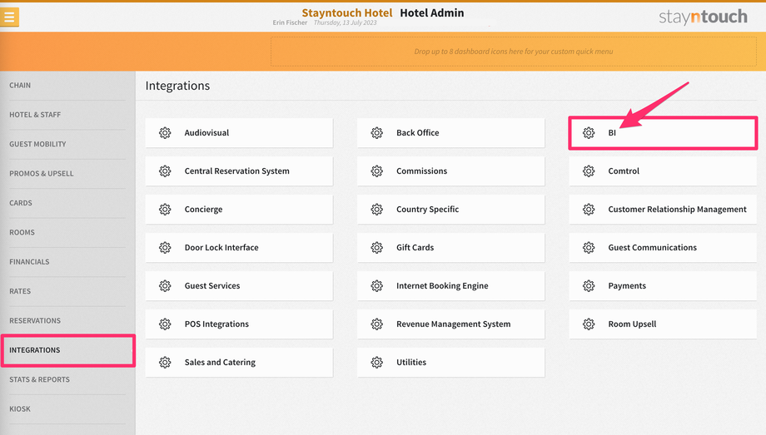Image resolution: width=766 pixels, height=435 pixels.
Task: Open Customer Relationship Management integration
Action: pyautogui.click(x=663, y=210)
